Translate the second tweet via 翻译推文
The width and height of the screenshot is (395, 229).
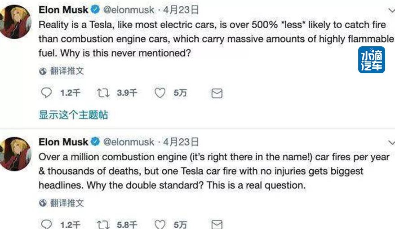pos(67,203)
